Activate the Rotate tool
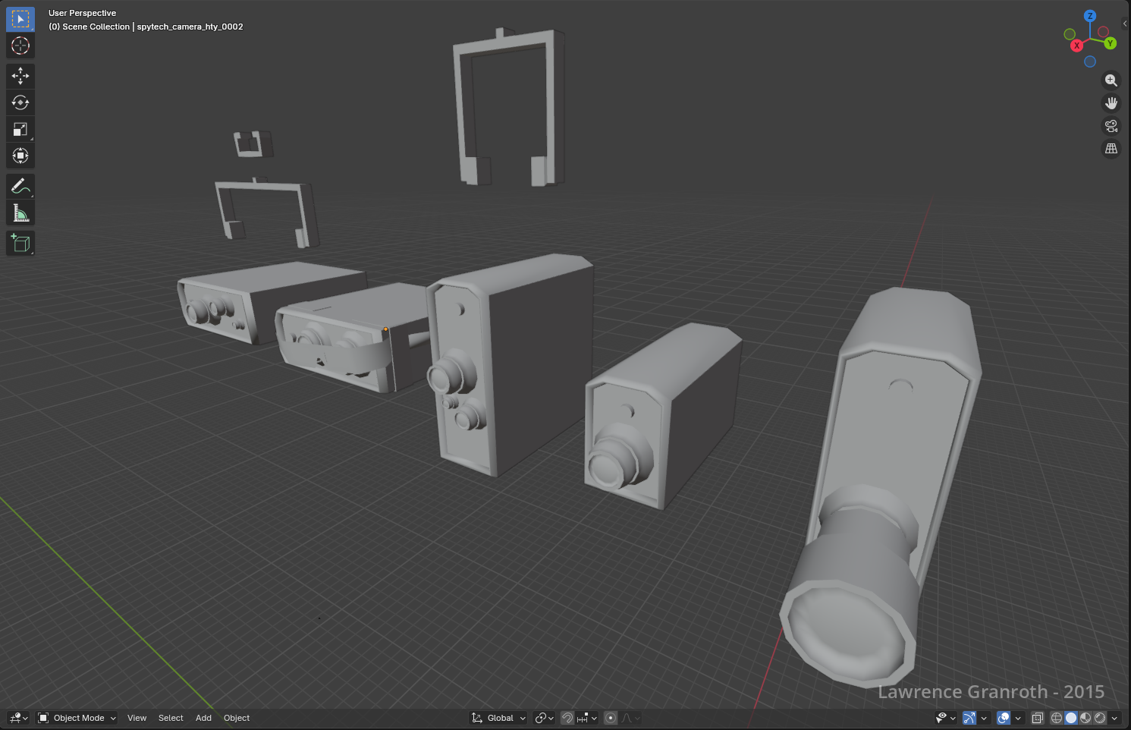Viewport: 1131px width, 730px height. (20, 102)
